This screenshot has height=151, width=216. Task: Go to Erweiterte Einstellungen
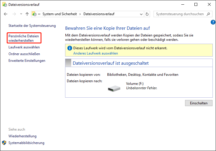coord(27,61)
